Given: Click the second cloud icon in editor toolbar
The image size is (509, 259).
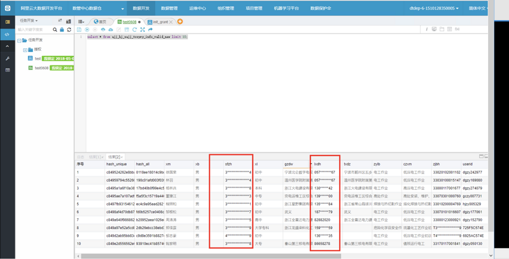Looking at the screenshot, I should [111, 29].
